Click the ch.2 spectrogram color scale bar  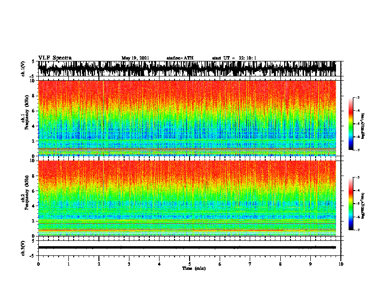click(351, 204)
